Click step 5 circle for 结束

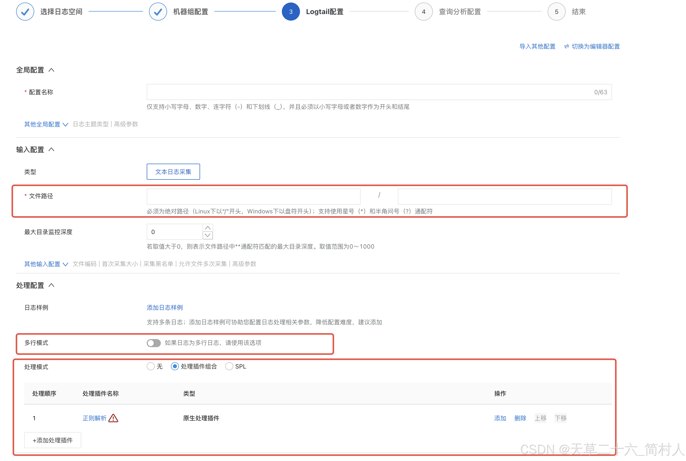click(556, 12)
